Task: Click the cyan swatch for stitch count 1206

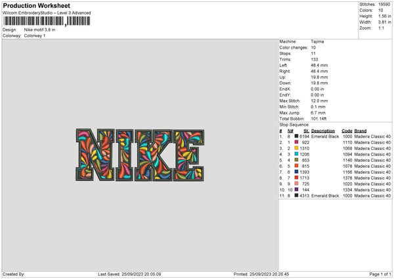Action: point(297,154)
